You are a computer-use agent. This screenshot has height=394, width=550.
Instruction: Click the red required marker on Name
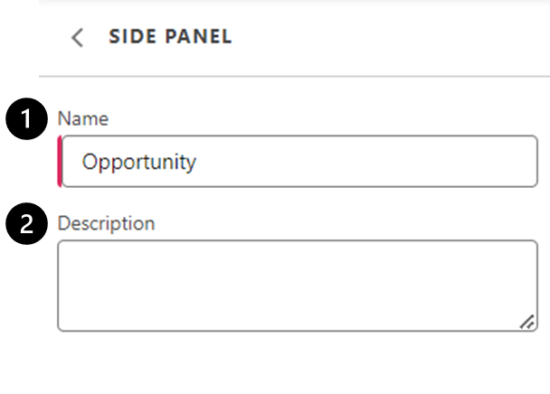coord(60,162)
